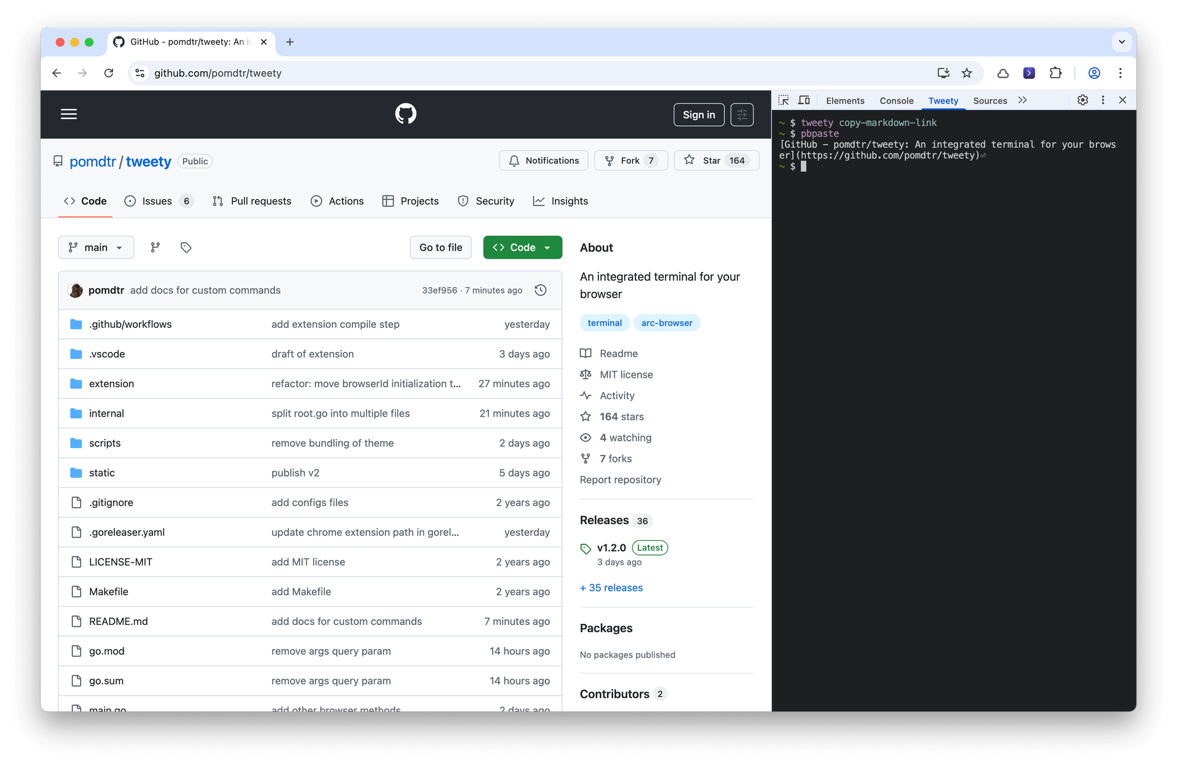The image size is (1177, 765).
Task: Expand more DevTools tabs chevron
Action: (x=1022, y=101)
